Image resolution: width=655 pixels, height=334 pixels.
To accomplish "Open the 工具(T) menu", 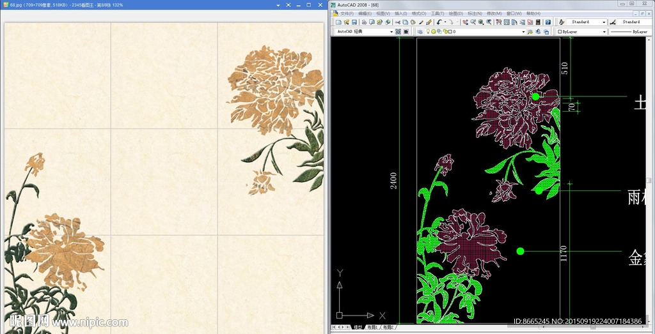I will (438, 14).
